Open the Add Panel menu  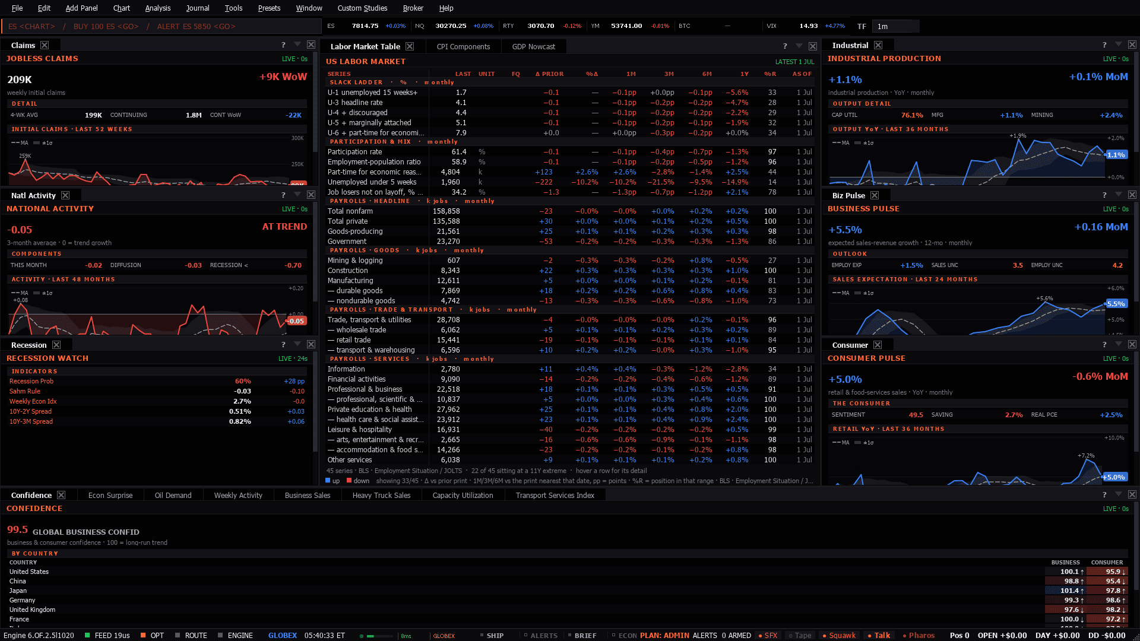click(81, 8)
